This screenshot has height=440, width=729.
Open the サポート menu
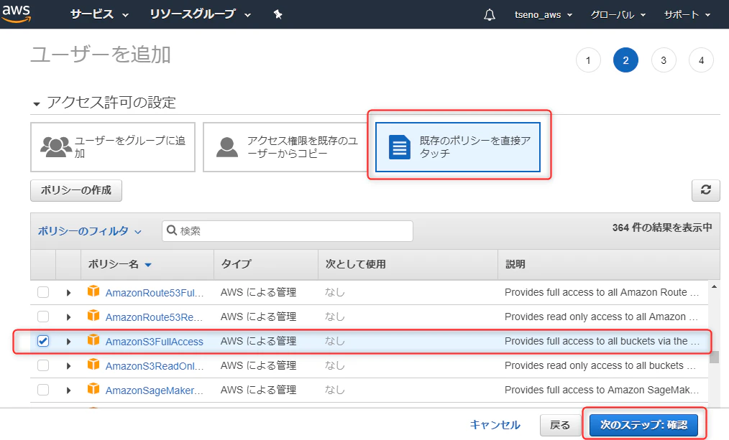coord(687,15)
